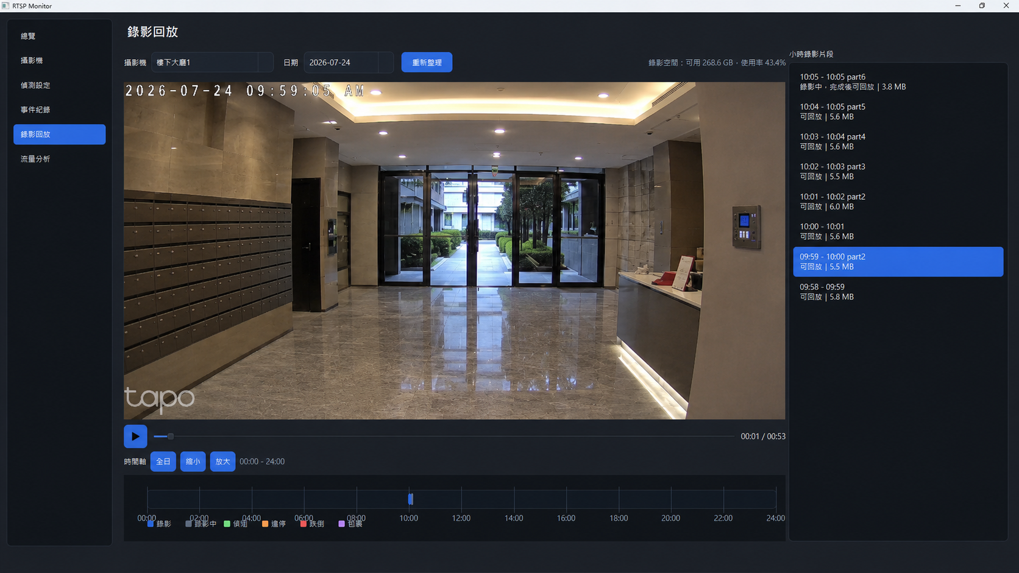Click the blue 錄影 legend swatch
Viewport: 1019px width, 573px height.
pos(151,524)
